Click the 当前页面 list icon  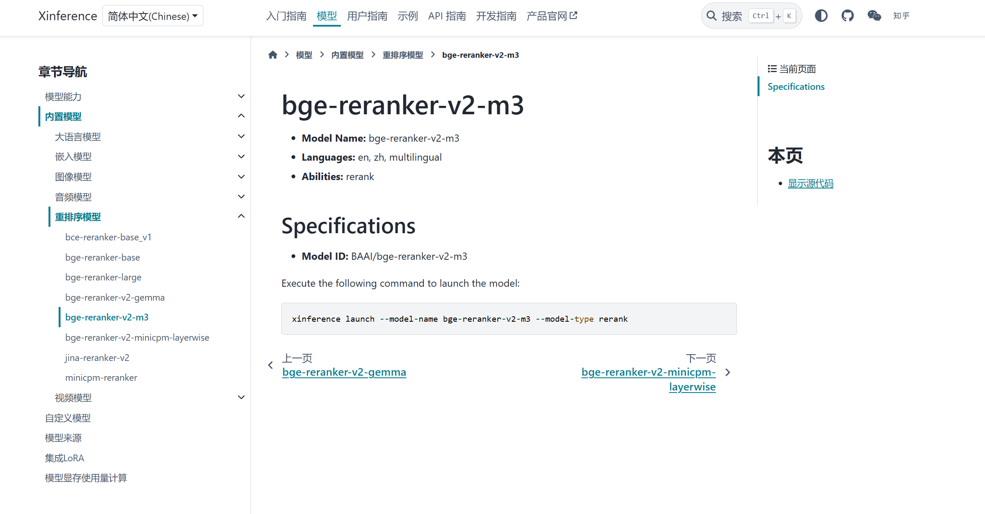point(772,68)
